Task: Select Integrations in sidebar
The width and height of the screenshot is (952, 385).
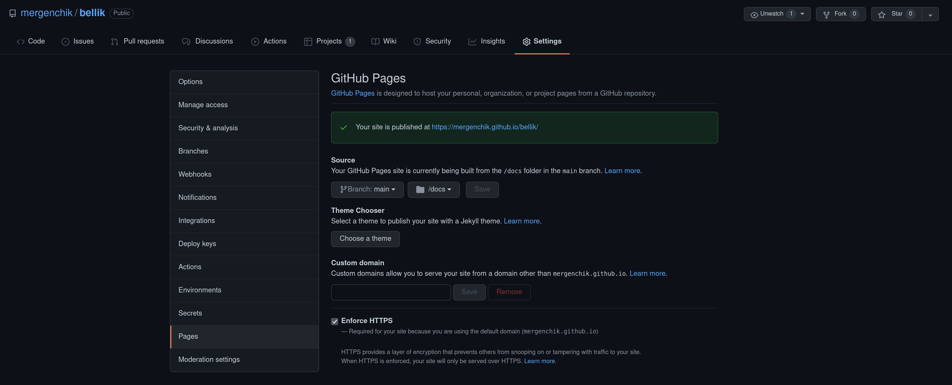Action: (244, 221)
